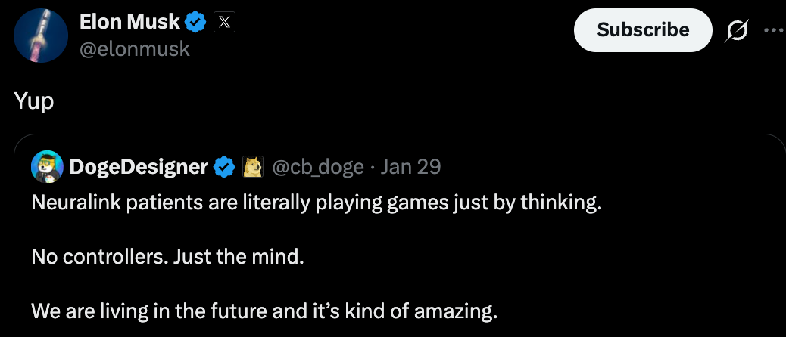
Task: Click the word "thinking" in quoted post
Action: pos(560,203)
